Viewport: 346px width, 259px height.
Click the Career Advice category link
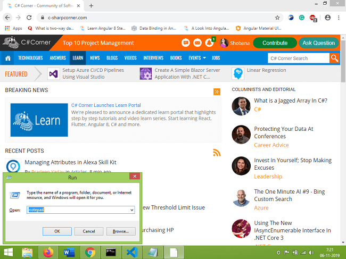coord(271,145)
